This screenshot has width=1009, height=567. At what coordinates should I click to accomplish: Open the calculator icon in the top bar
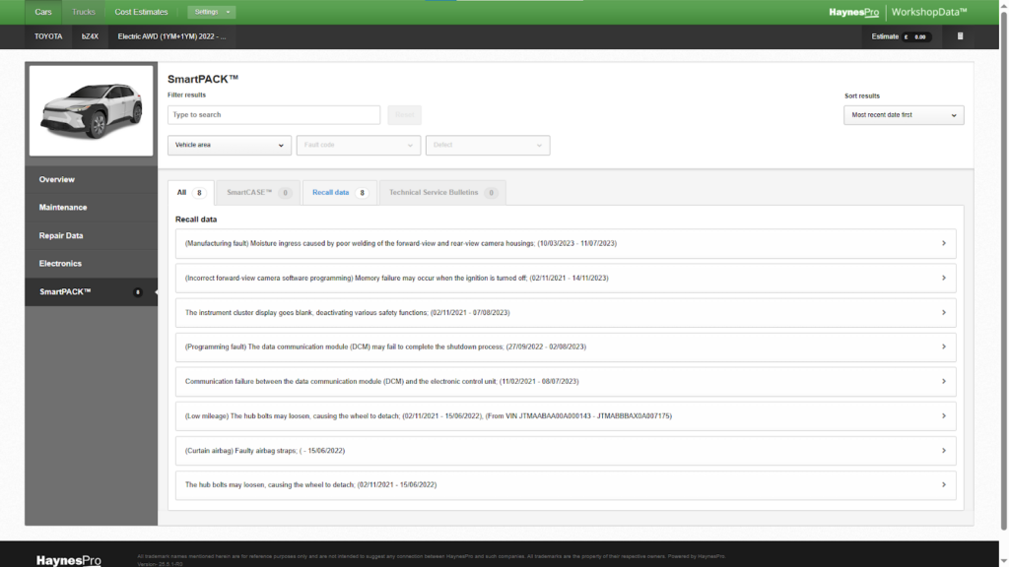pos(960,36)
